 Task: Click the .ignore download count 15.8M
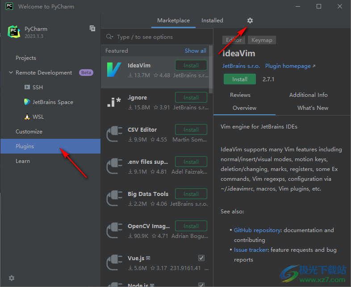pyautogui.click(x=139, y=108)
